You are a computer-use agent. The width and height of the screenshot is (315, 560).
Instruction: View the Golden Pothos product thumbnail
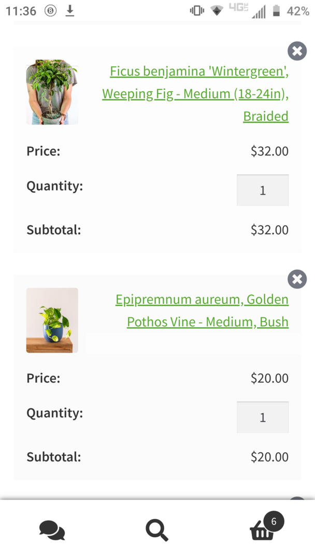[52, 320]
